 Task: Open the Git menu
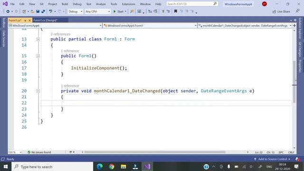point(41,4)
